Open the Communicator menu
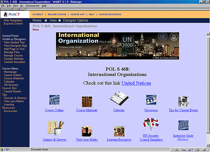 click(x=32, y=6)
